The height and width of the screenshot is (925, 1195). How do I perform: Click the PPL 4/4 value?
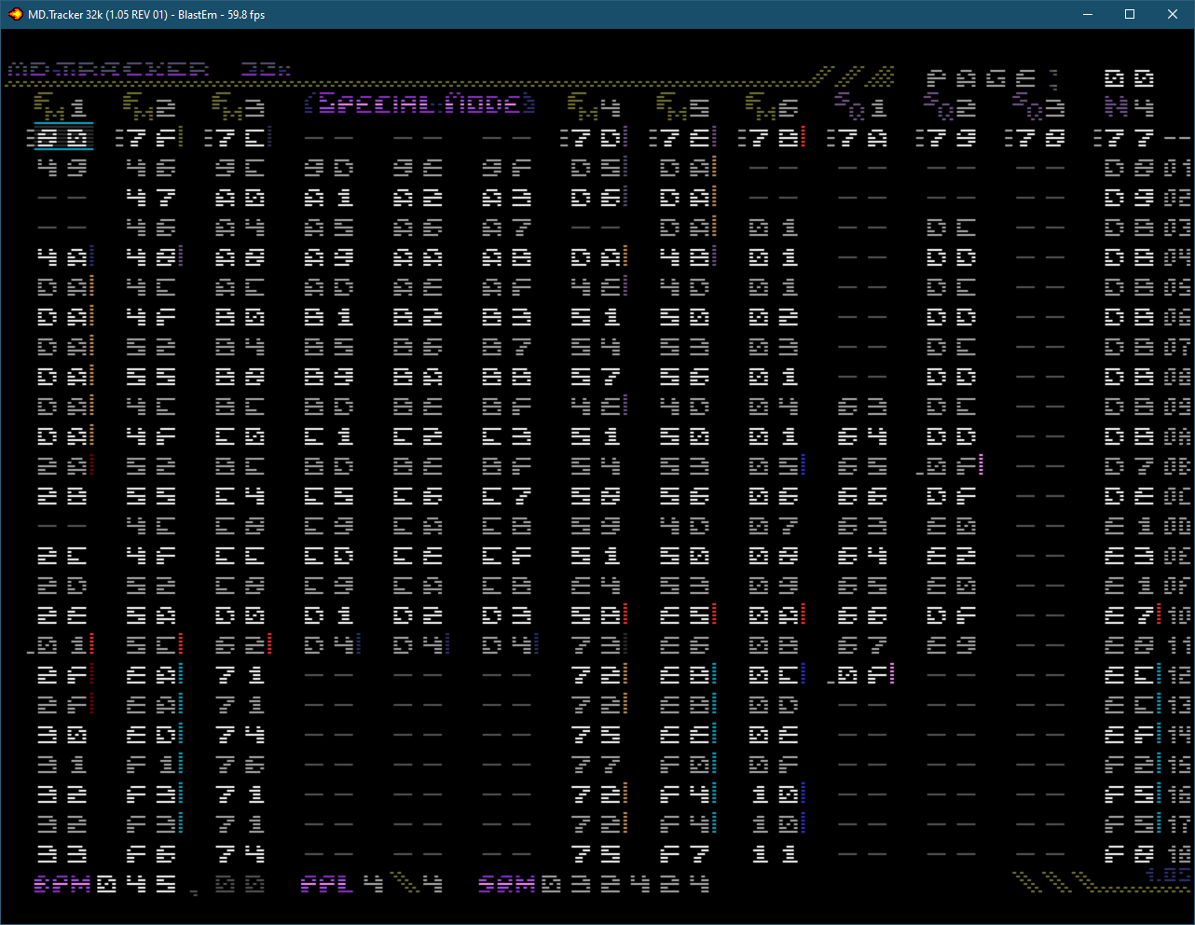[403, 884]
